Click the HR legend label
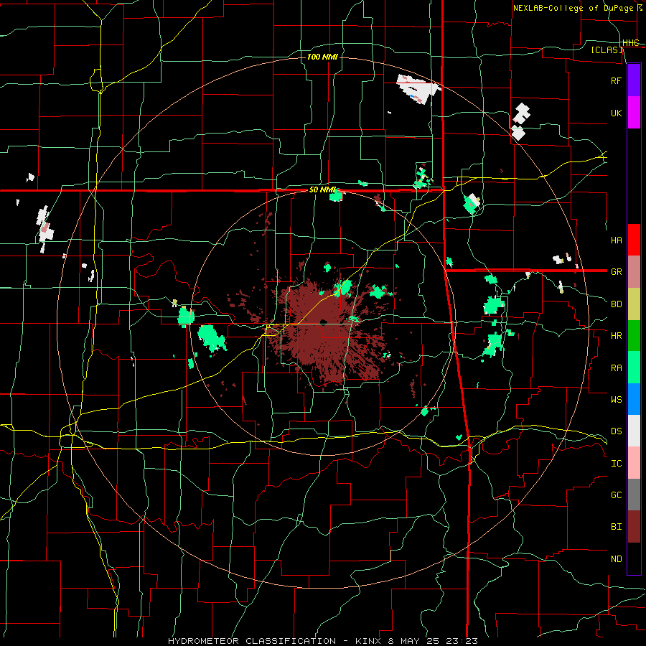This screenshot has height=646, width=646. pos(616,336)
